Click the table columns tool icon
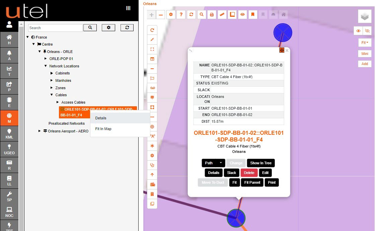This screenshot has height=231, width=377. (x=152, y=59)
